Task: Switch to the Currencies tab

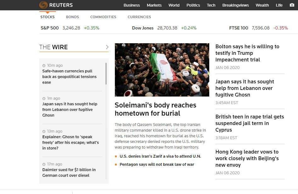Action: click(139, 17)
